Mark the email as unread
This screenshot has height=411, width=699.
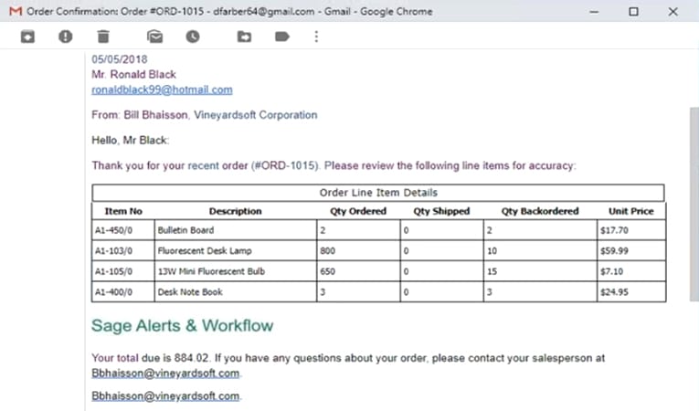coord(154,37)
